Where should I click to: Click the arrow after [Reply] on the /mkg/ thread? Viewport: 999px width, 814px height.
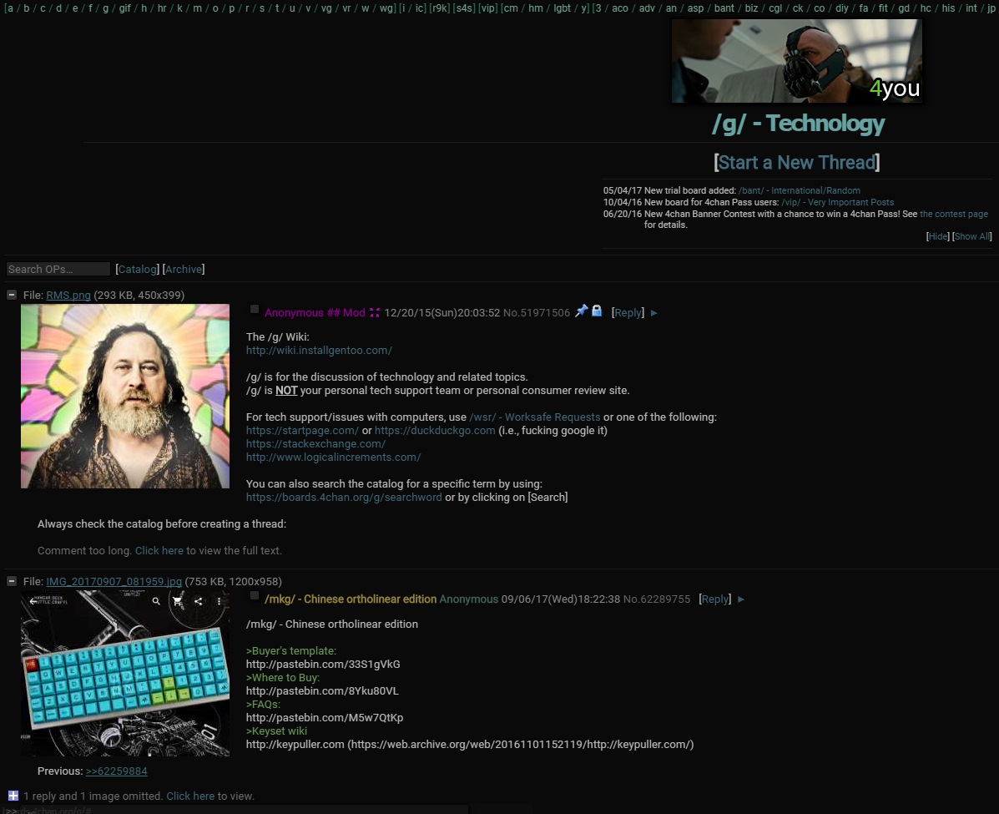pos(740,599)
